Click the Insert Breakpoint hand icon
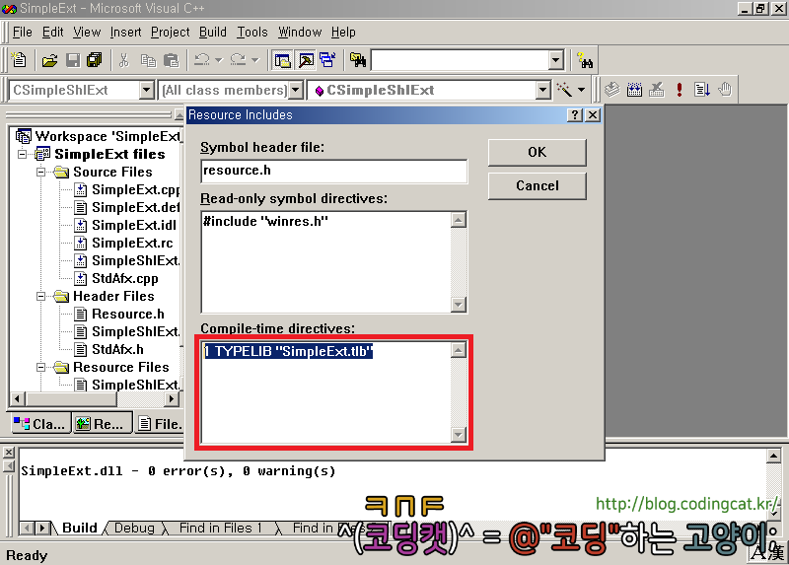Viewport: 789px width, 565px height. click(x=725, y=90)
